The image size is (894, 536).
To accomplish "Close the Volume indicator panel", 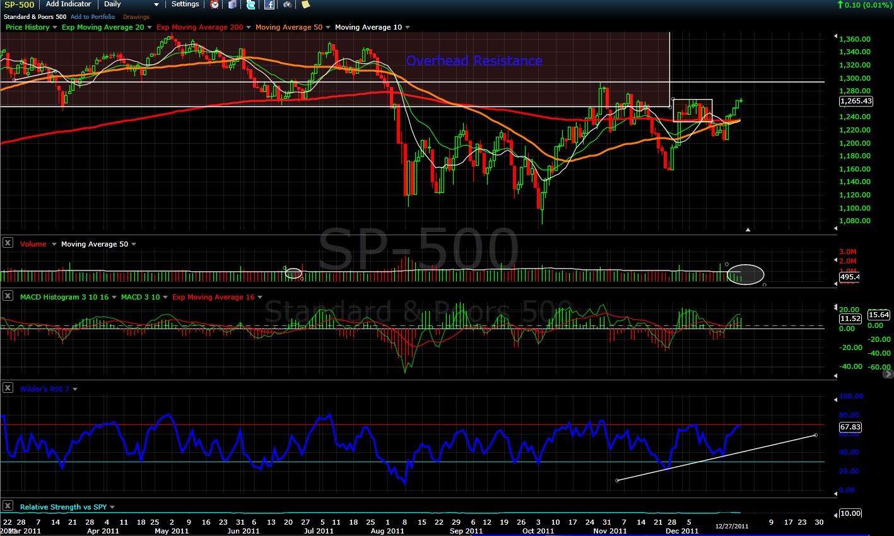I will pos(8,243).
